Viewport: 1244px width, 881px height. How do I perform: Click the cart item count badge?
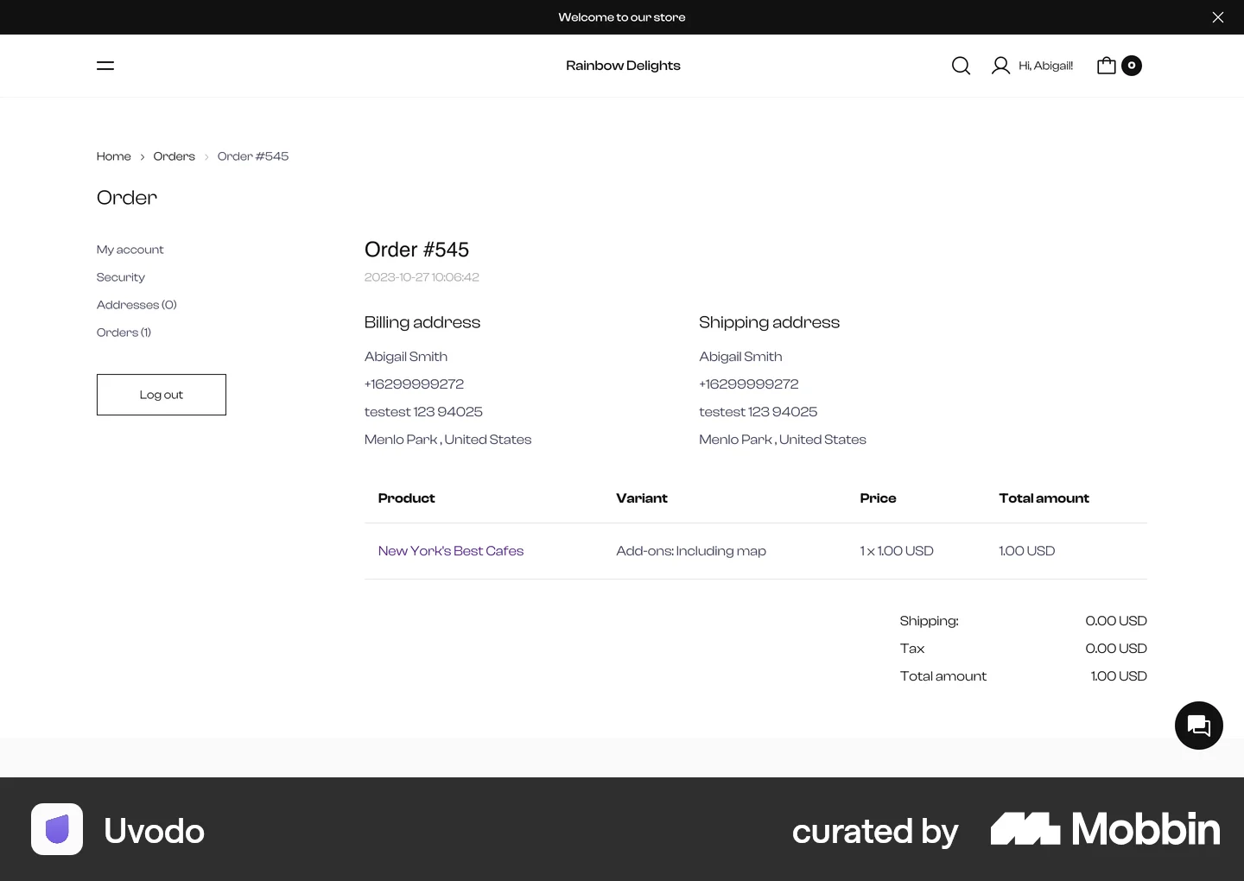1132,66
